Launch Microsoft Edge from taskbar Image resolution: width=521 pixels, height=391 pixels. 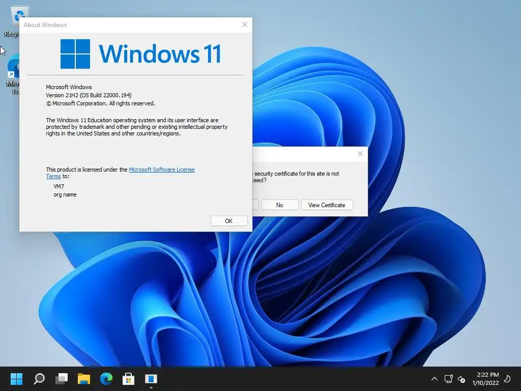pyautogui.click(x=106, y=378)
